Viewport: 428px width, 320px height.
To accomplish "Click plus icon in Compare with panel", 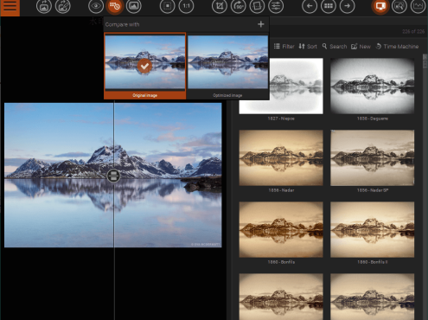I will click(261, 24).
